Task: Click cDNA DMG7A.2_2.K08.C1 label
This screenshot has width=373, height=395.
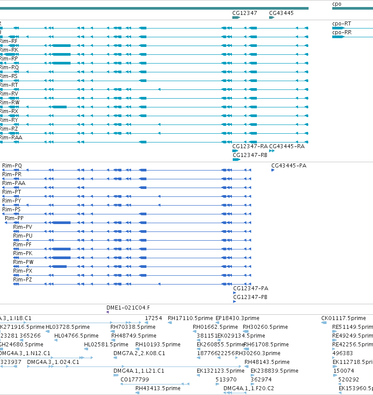Action: [x=139, y=353]
